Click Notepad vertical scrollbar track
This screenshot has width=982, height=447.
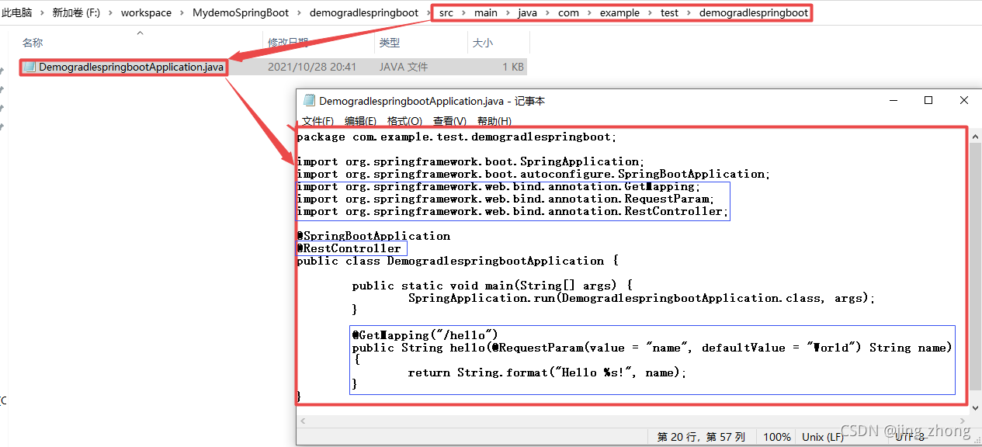point(975,272)
